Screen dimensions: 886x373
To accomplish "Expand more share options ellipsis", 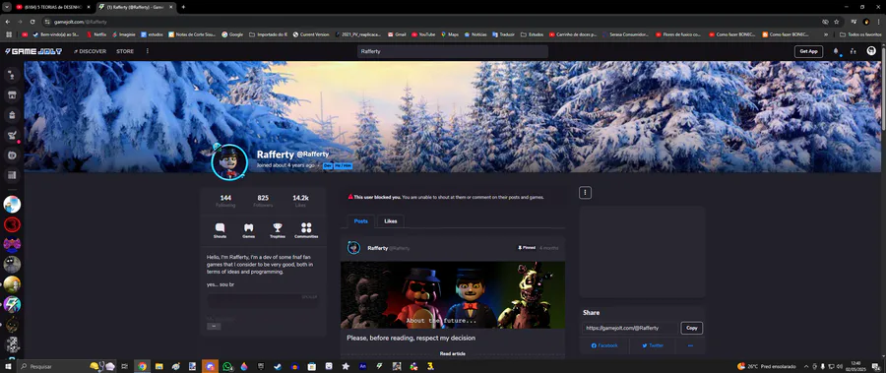I will 690,345.
